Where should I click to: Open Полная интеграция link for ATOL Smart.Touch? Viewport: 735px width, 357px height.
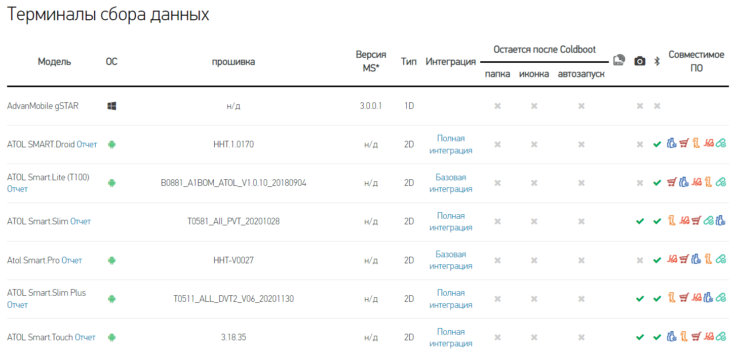point(451,337)
